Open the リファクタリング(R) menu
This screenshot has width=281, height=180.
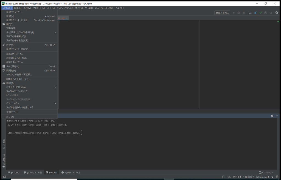click(x=65, y=8)
